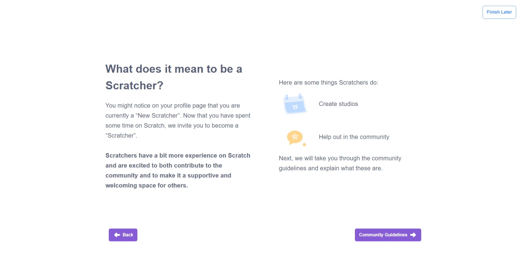This screenshot has width=530, height=257.
Task: Click the blue studio folder icon
Action: click(x=295, y=104)
